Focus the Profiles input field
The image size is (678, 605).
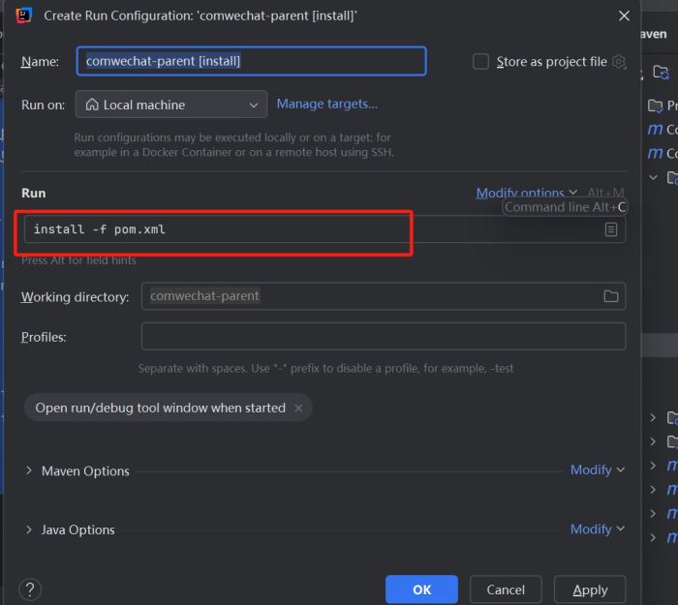(384, 337)
